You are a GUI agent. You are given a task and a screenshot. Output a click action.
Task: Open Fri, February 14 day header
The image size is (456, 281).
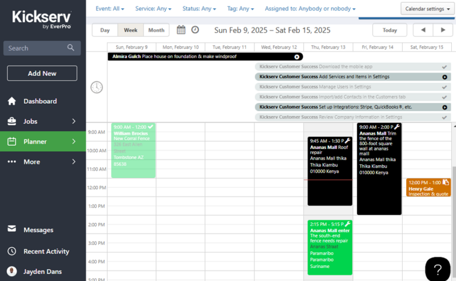(x=378, y=47)
